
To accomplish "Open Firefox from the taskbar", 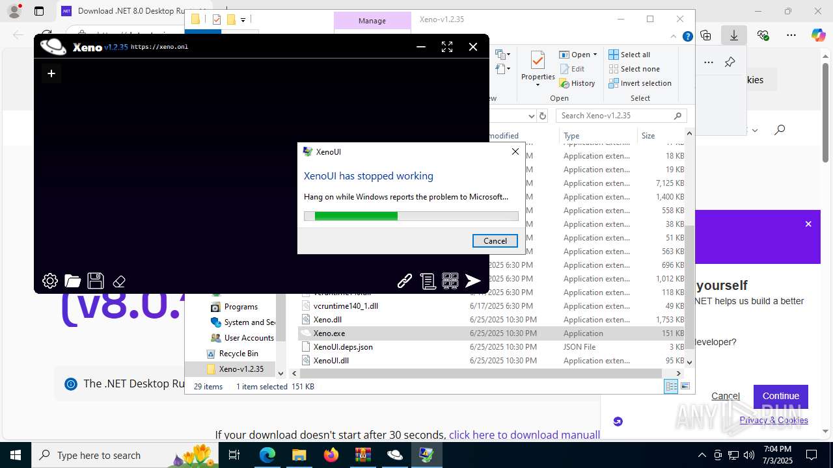I will 331,455.
